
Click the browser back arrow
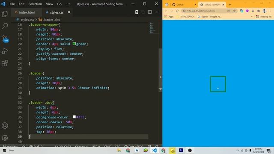coord(166,11)
